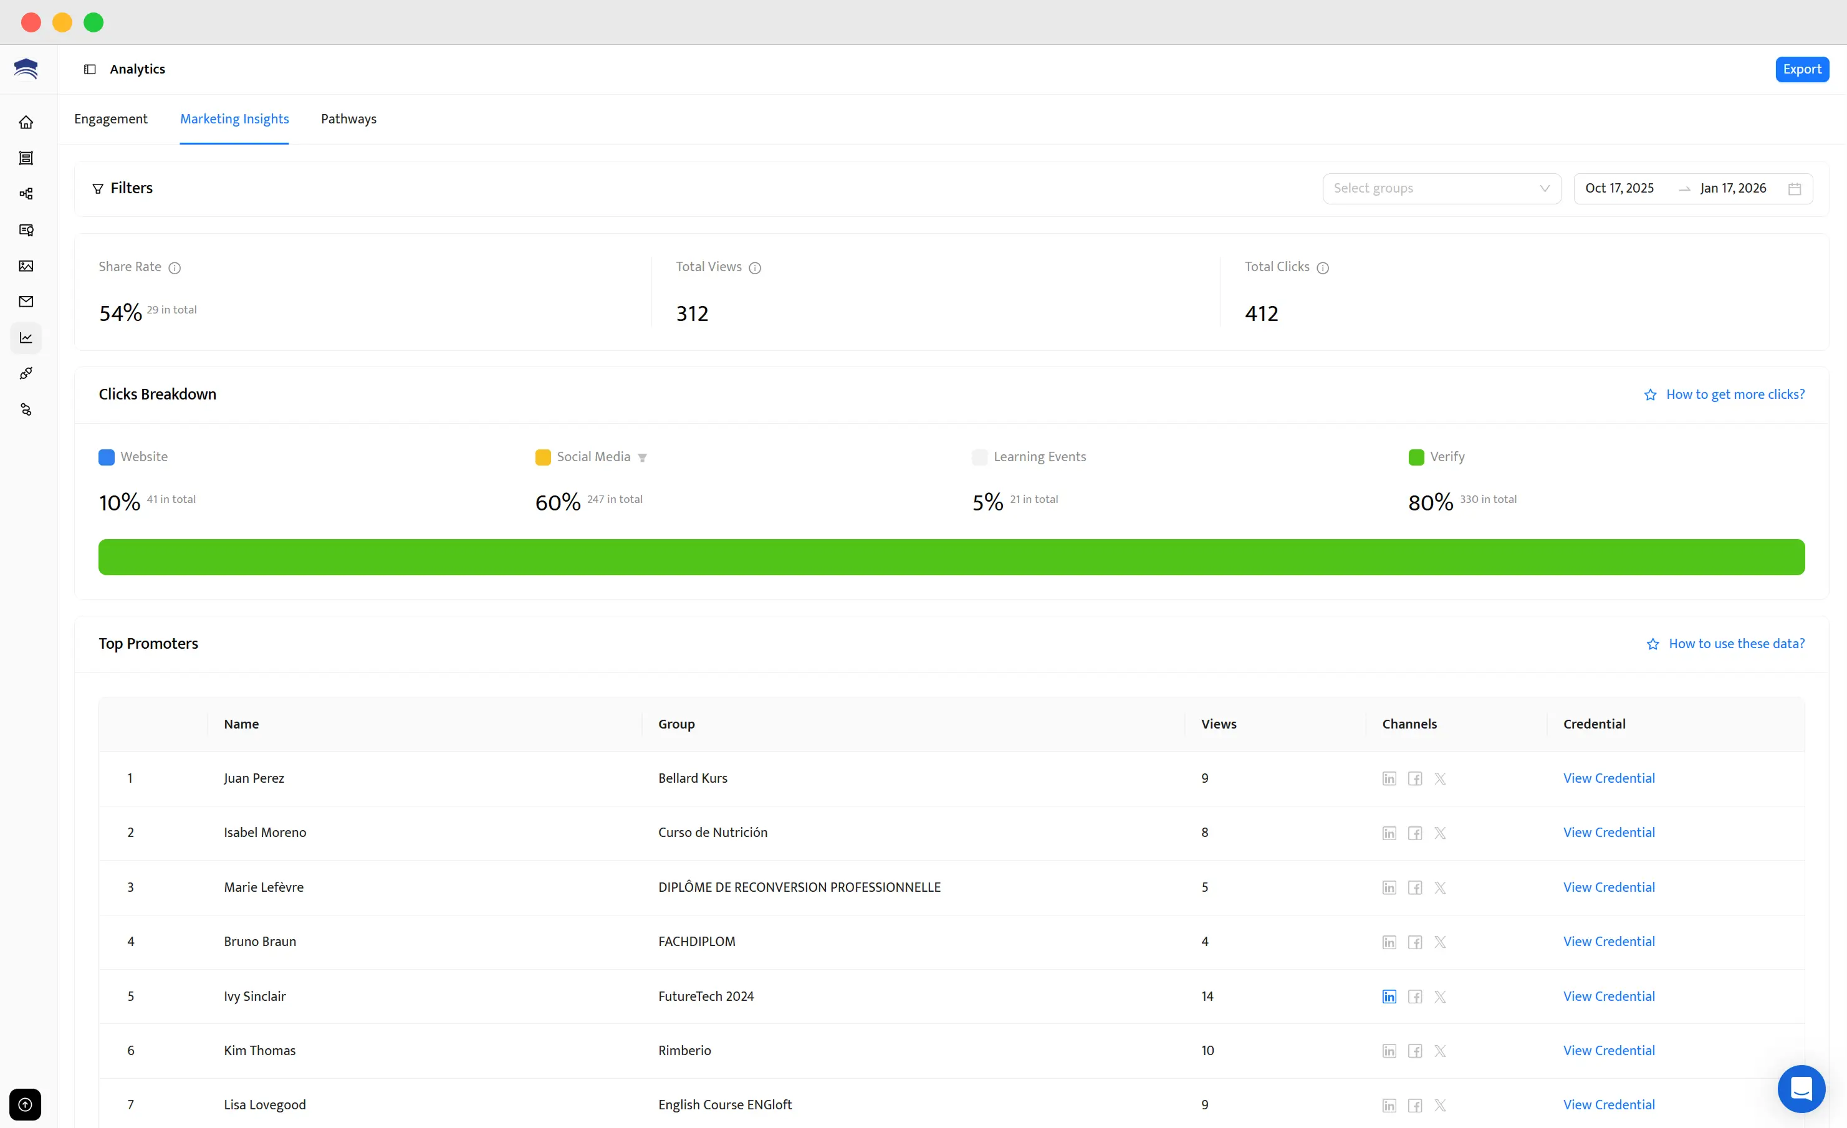Open the email settings sidebar icon
Screen dimensions: 1847x1128
(x=26, y=301)
